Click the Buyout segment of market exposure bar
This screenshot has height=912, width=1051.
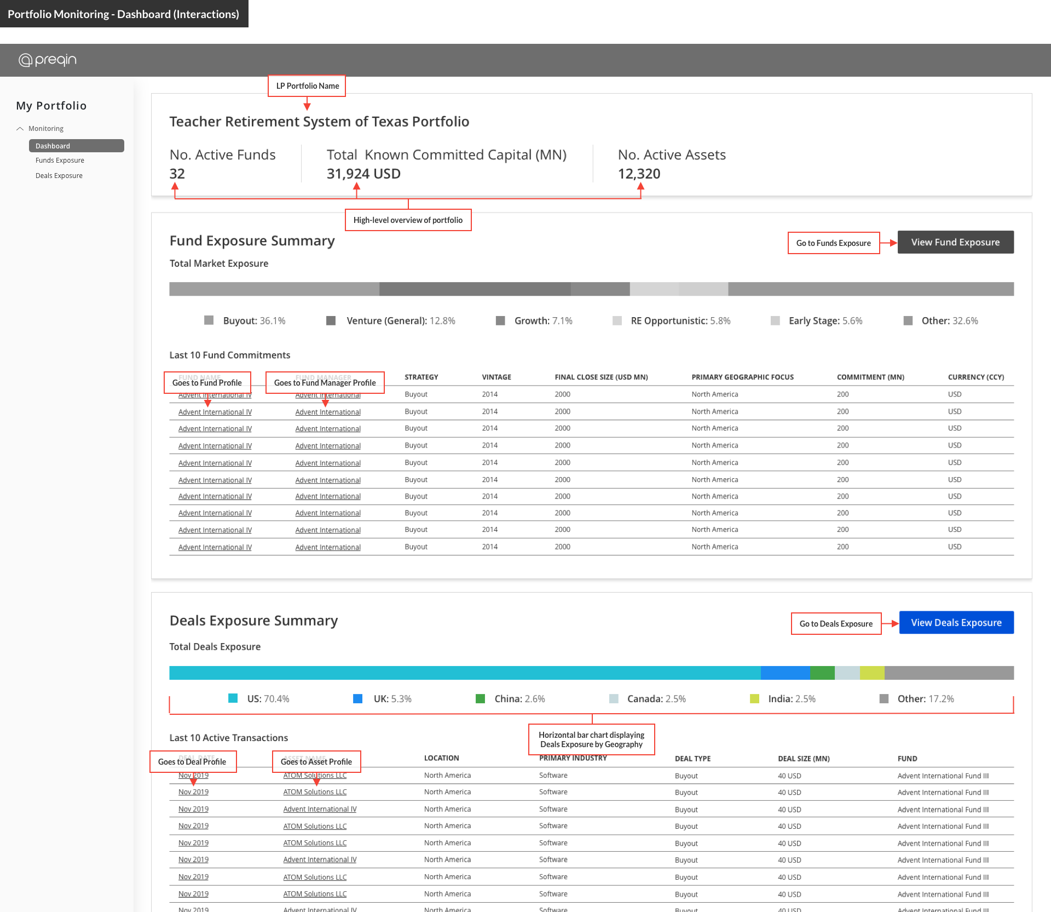click(274, 289)
